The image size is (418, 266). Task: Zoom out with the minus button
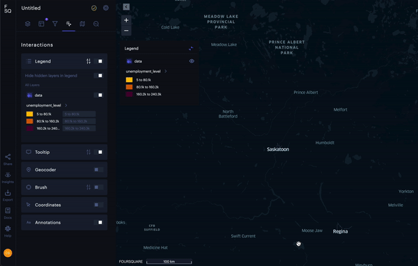[126, 31]
